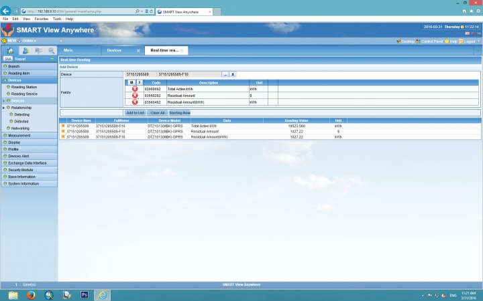
Task: Click Logout in the top bar
Action: (x=468, y=41)
